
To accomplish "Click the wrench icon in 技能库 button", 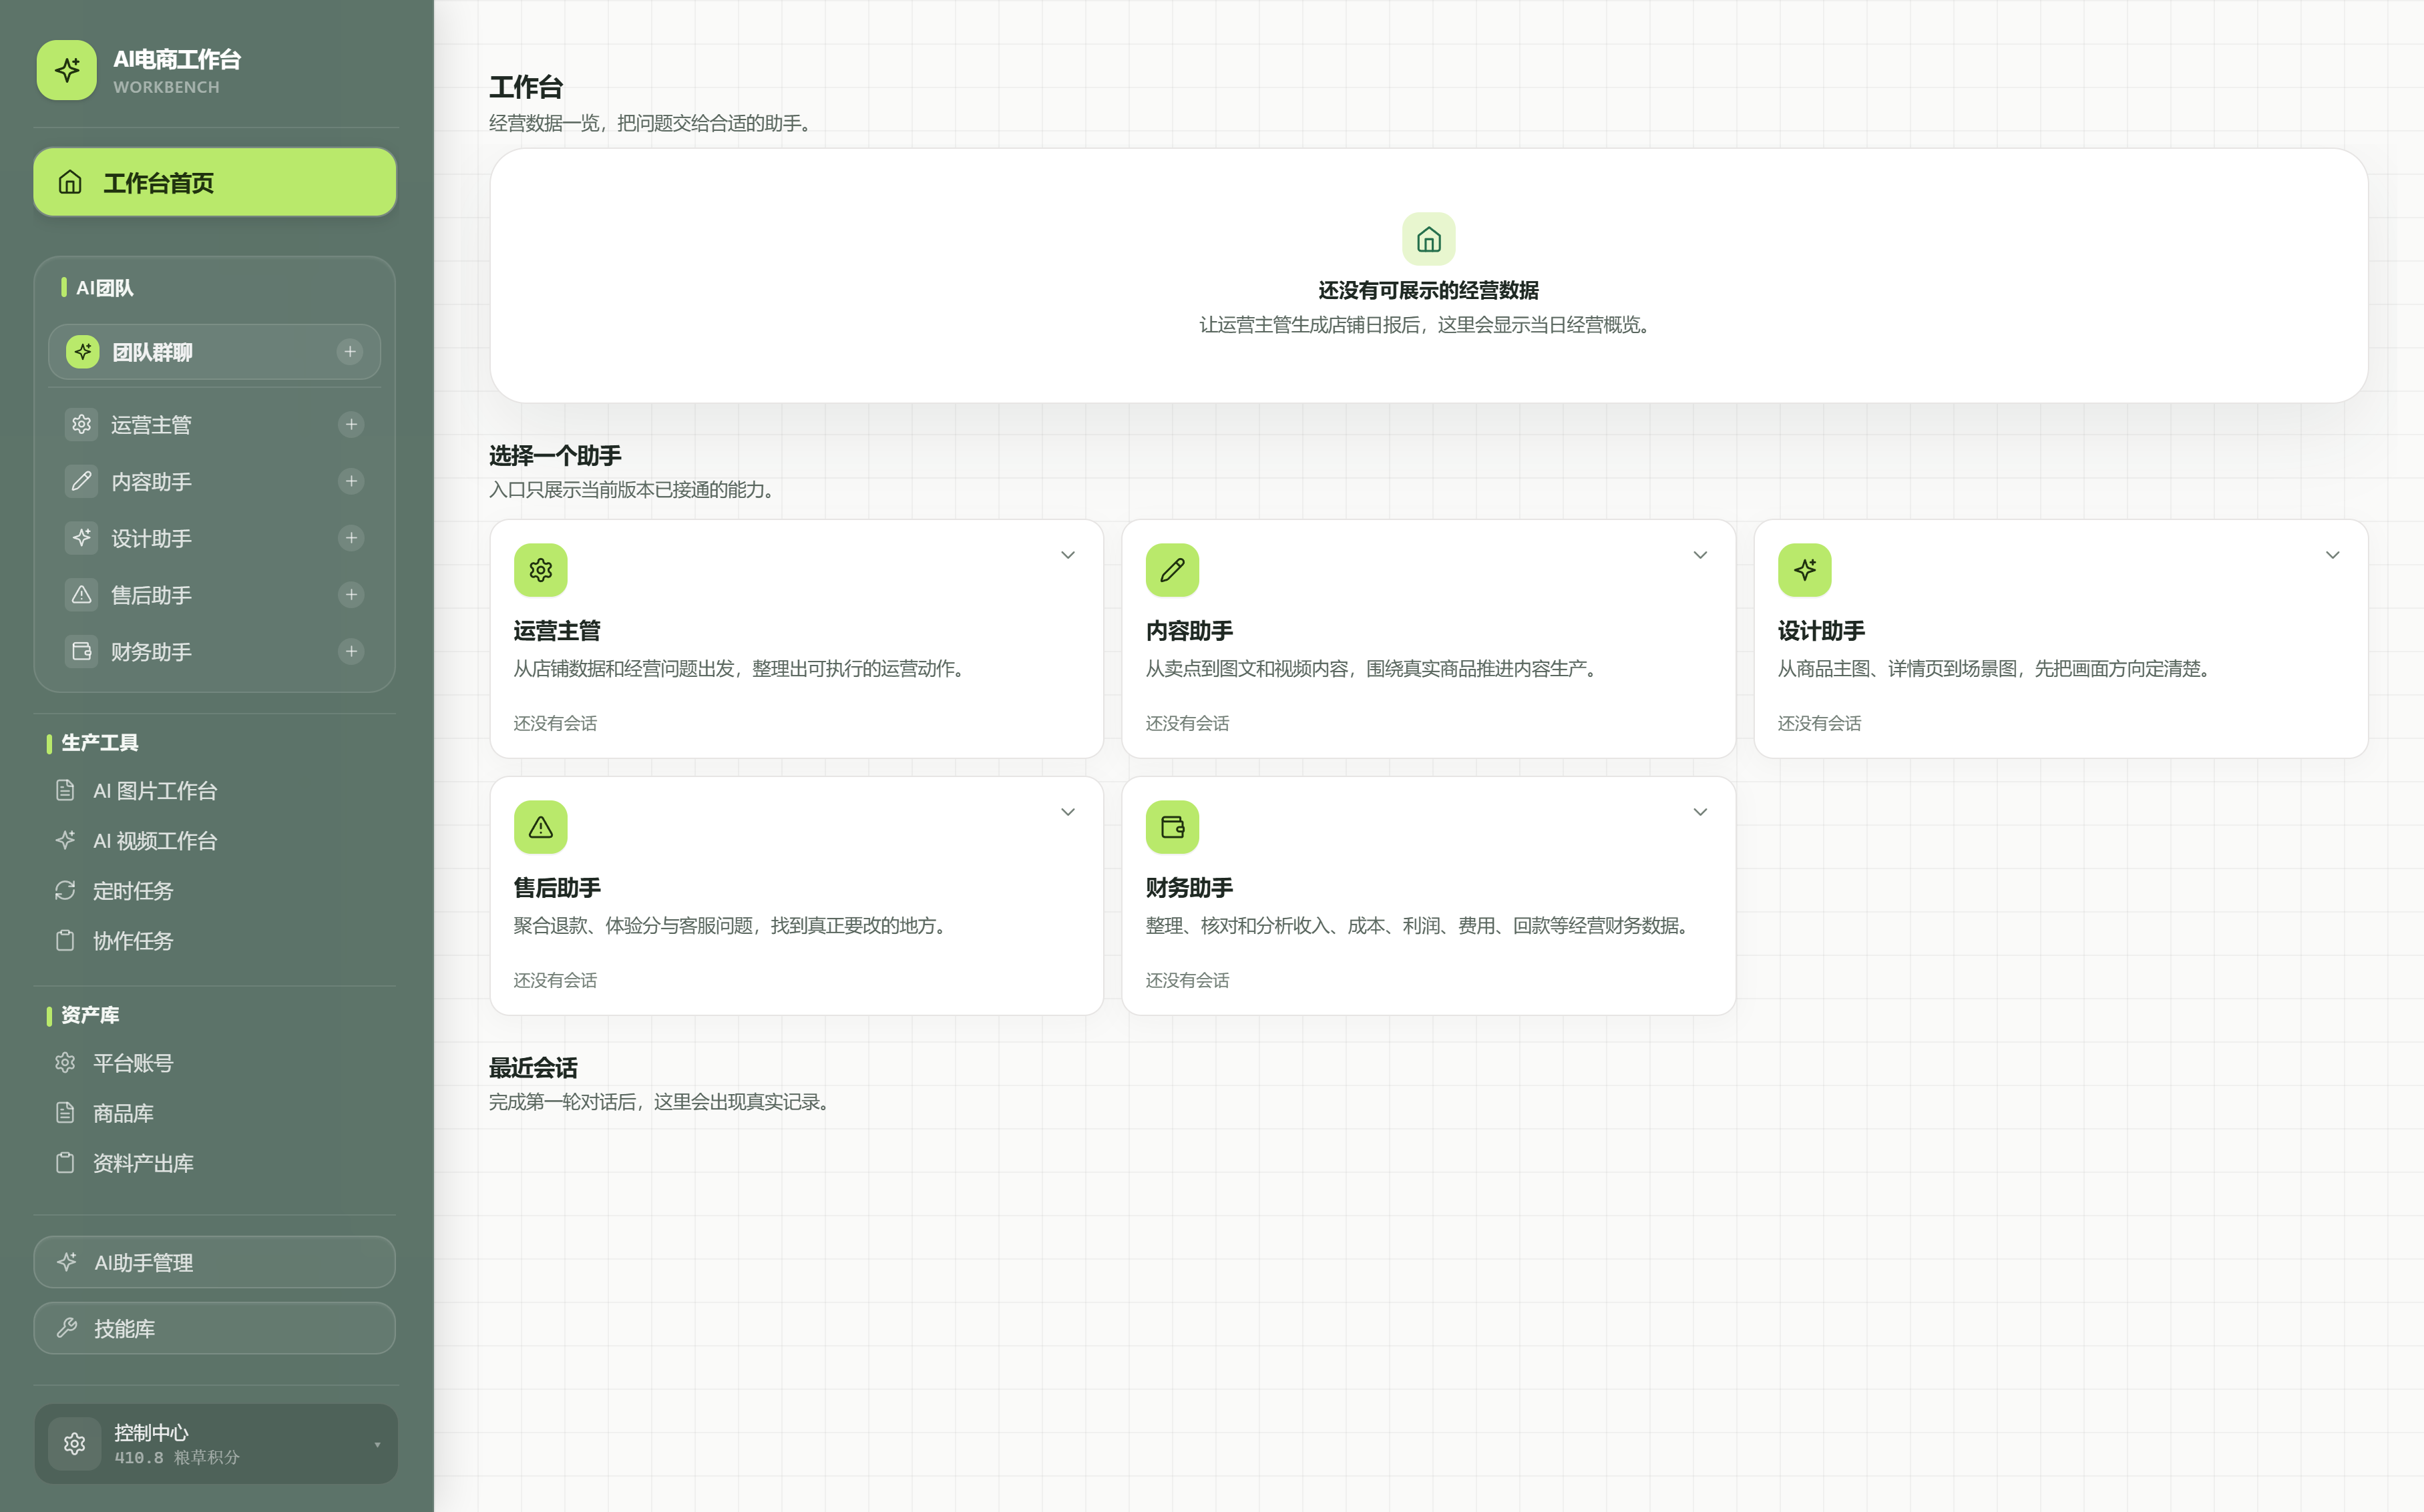I will pyautogui.click(x=67, y=1328).
